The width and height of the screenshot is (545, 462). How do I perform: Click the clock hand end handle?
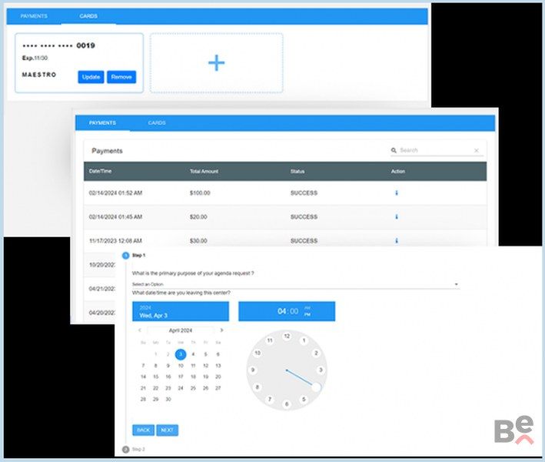315,387
